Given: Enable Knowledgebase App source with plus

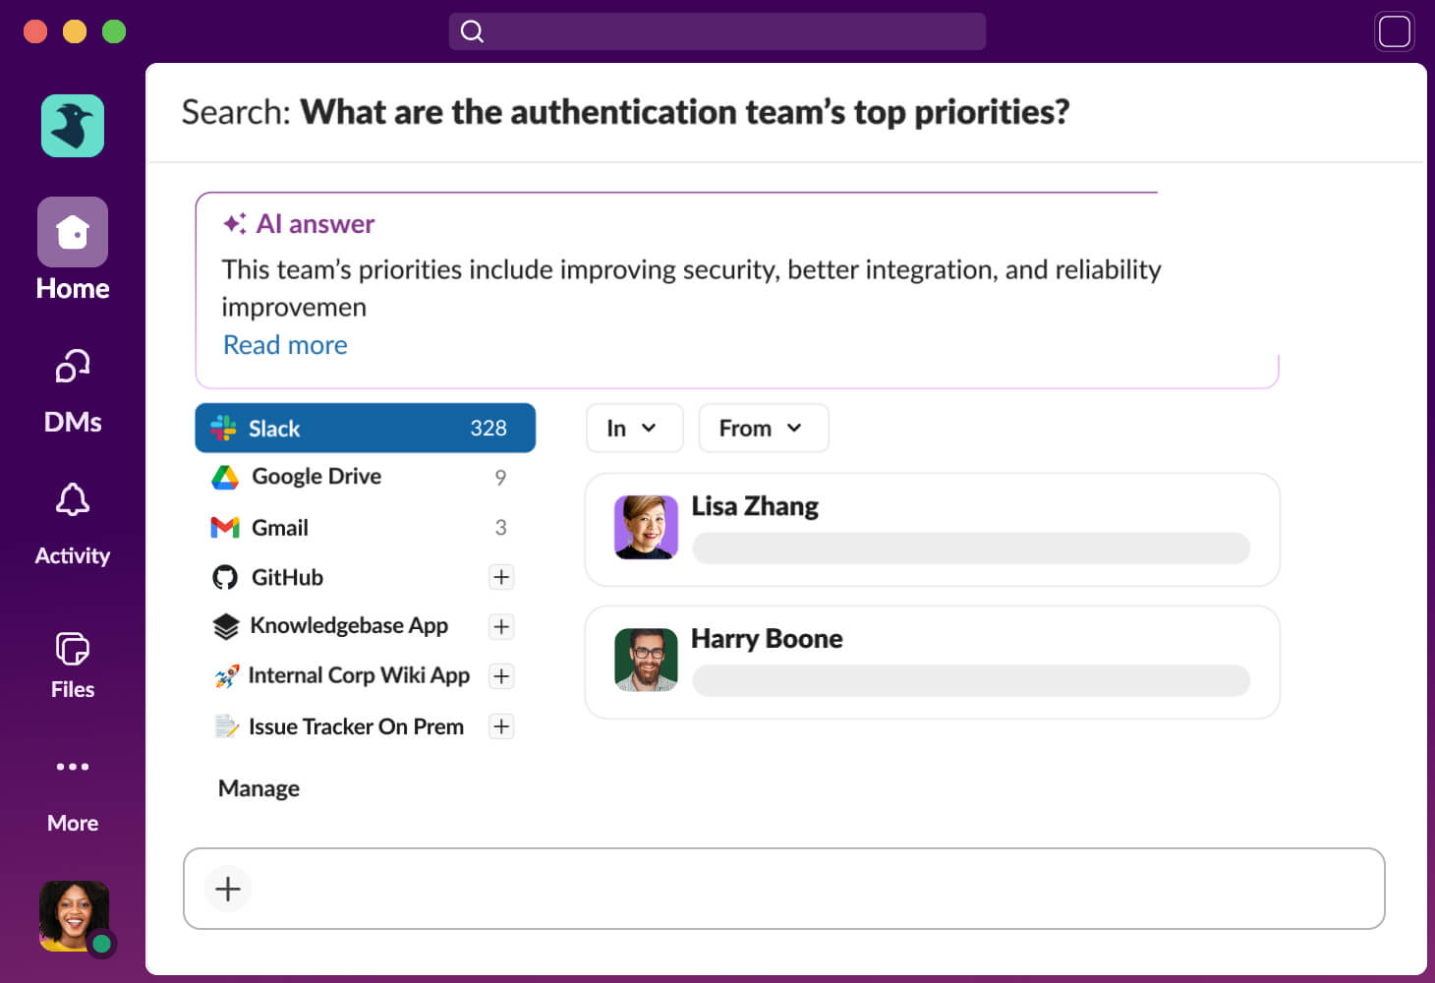Looking at the screenshot, I should click(501, 626).
